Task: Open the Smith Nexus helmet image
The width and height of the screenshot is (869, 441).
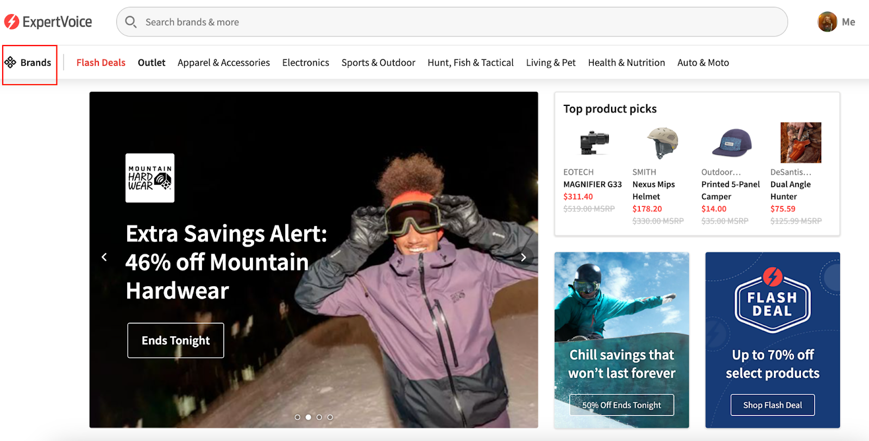Action: (663, 143)
